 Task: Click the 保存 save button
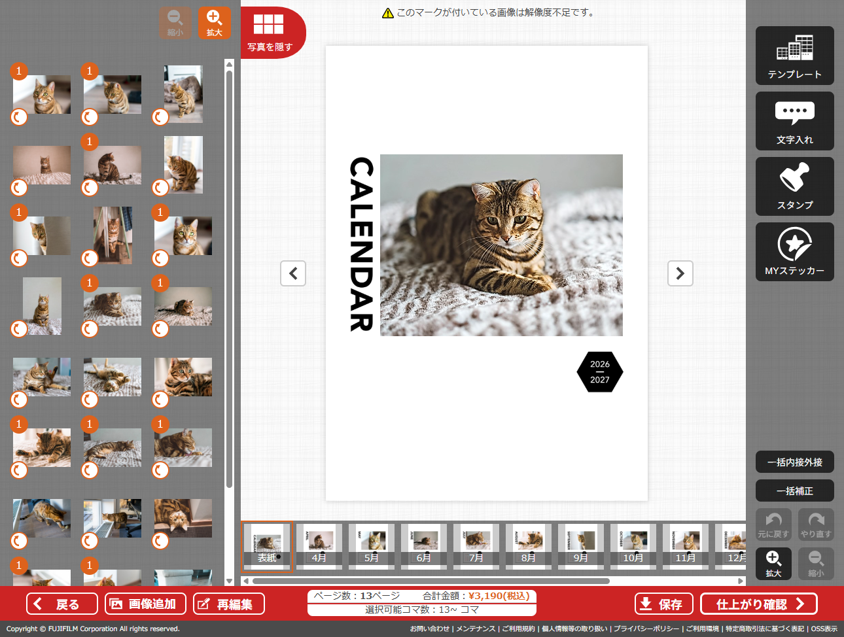pos(663,604)
